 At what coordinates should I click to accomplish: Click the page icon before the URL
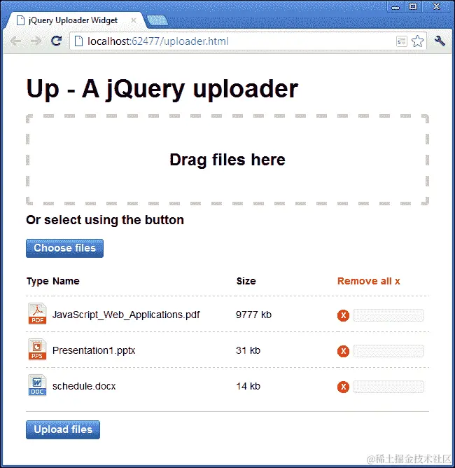[x=78, y=41]
